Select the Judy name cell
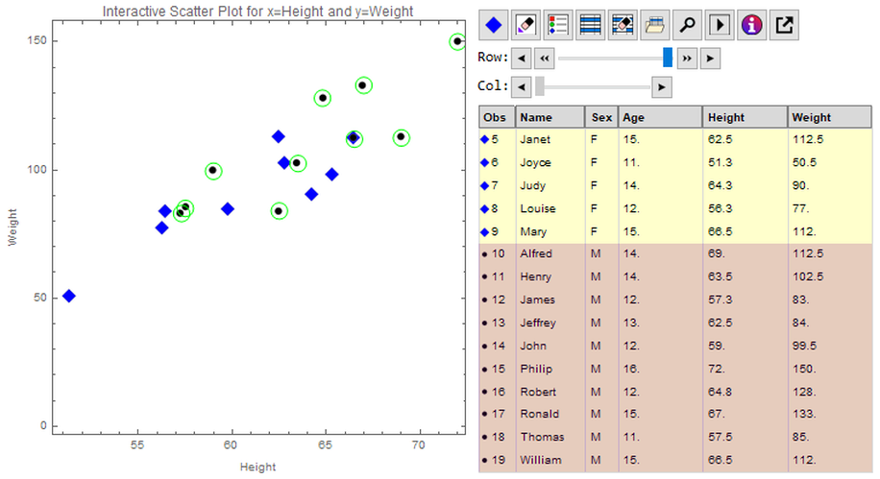Screen dimensions: 880x479 pos(550,185)
